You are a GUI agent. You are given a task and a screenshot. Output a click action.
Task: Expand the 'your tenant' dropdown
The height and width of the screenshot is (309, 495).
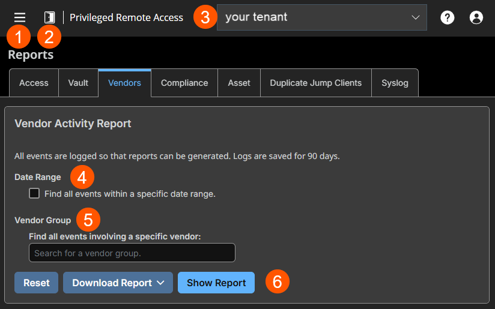click(321, 17)
